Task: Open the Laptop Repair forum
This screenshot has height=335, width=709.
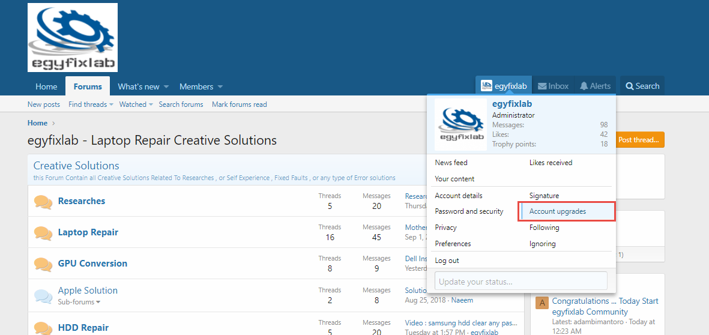Action: point(88,232)
